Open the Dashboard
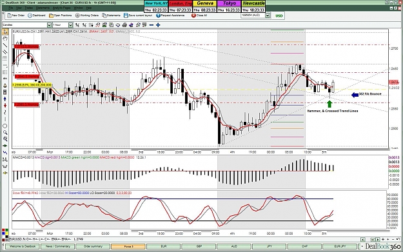 pos(36,15)
